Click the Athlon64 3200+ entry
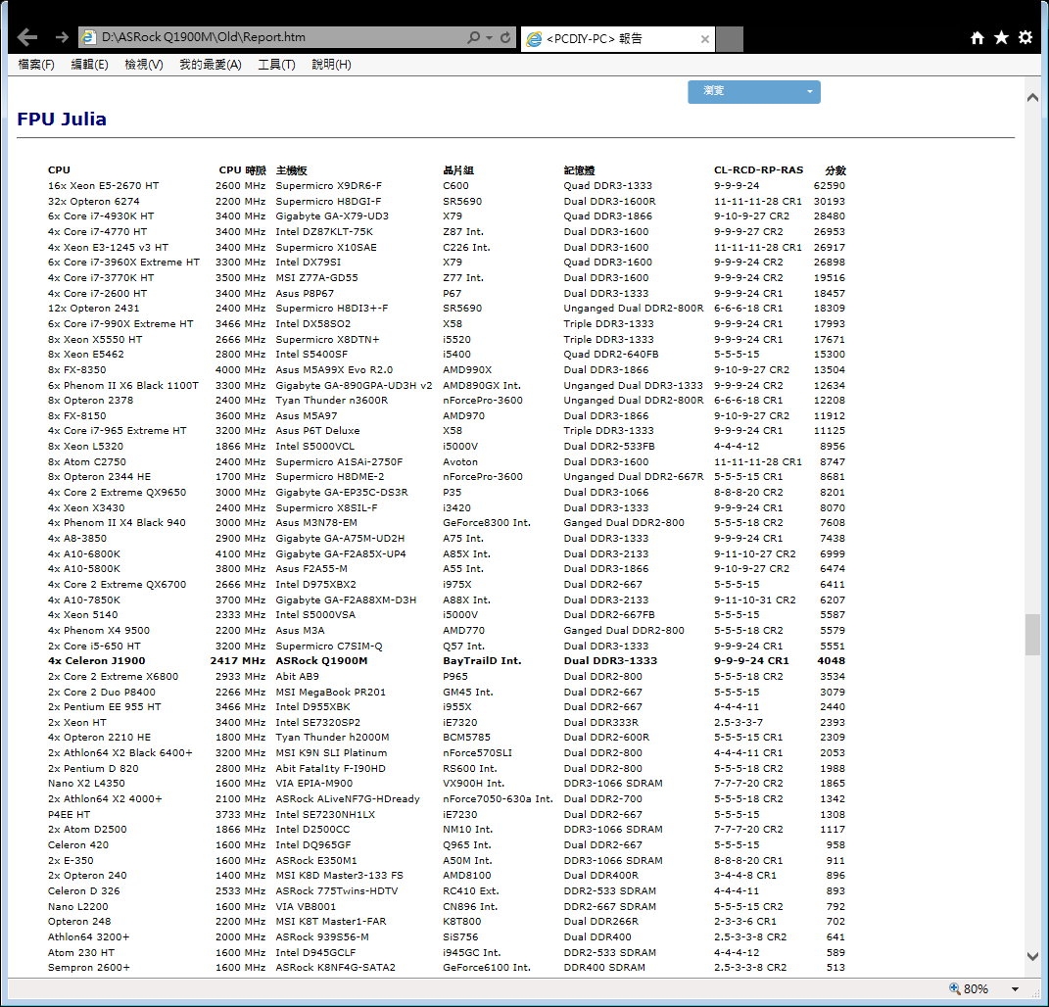 pyautogui.click(x=89, y=936)
